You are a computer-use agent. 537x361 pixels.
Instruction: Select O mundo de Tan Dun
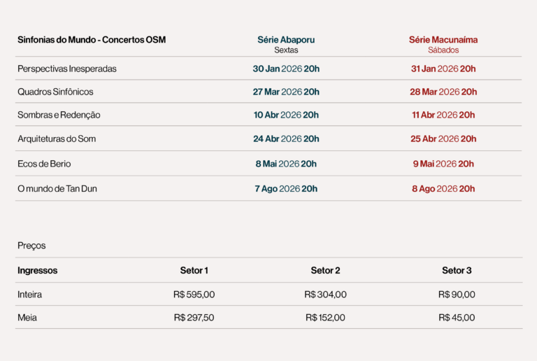tap(57, 188)
